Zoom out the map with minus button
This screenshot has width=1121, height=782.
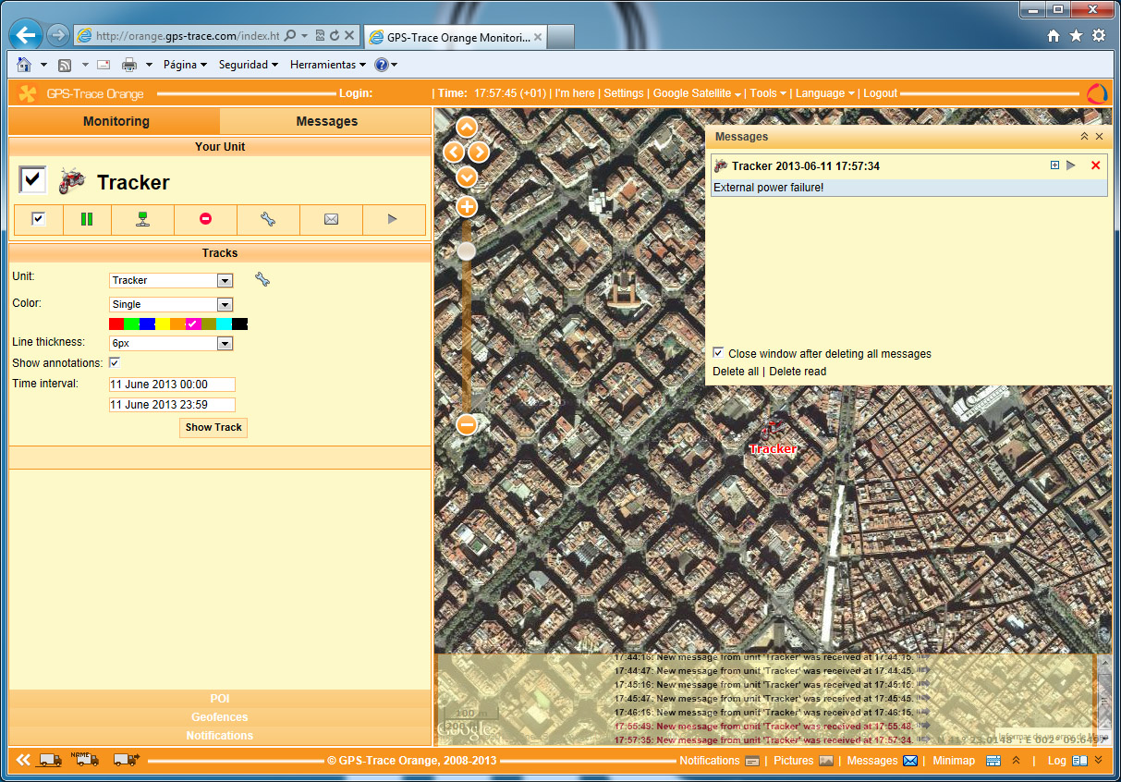(x=467, y=424)
